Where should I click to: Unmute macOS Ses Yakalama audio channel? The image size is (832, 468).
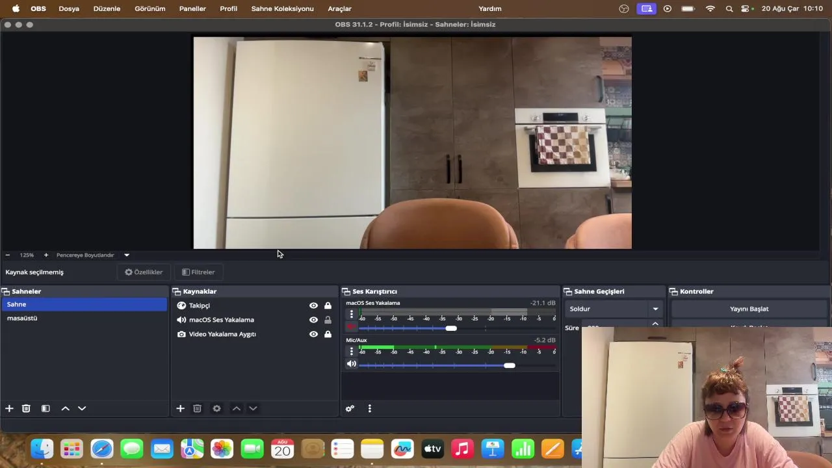352,328
